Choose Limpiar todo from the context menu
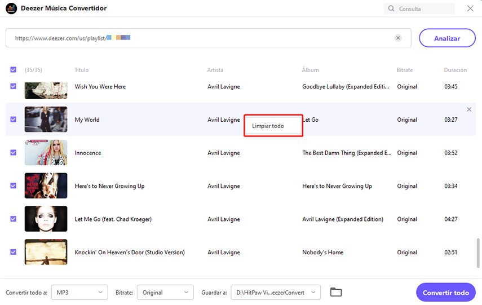The image size is (482, 305). (273, 126)
